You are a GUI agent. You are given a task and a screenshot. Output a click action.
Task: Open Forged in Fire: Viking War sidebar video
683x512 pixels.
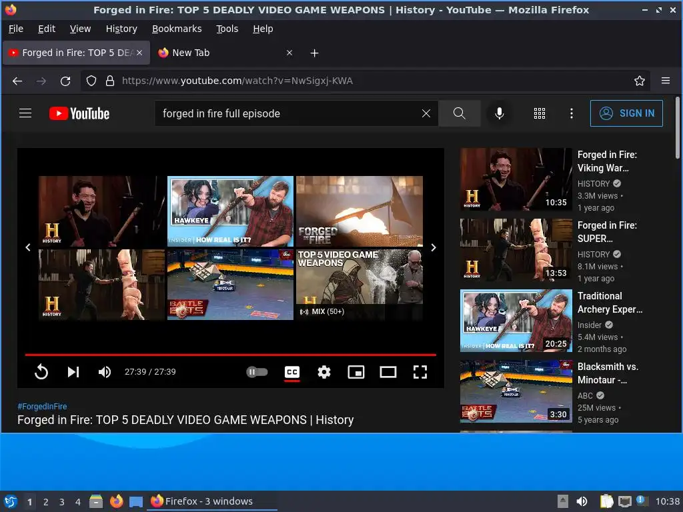607,161
